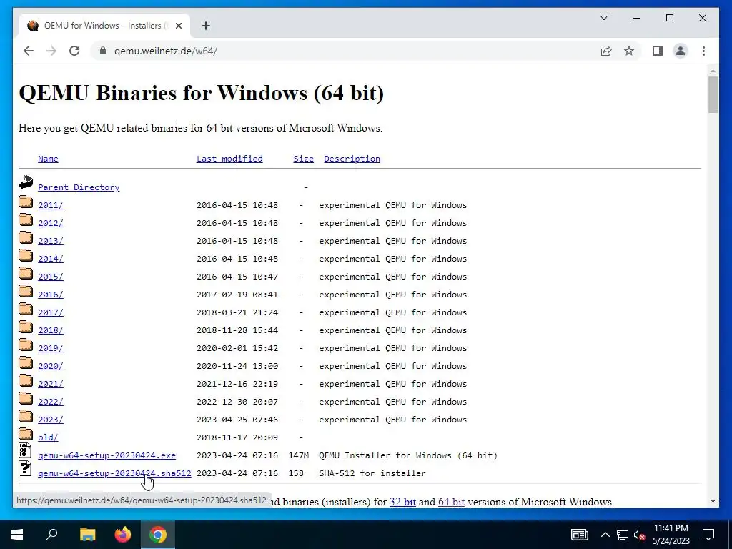Open the 2015/ directory link
Screen dimensions: 732x549
[x=51, y=277]
